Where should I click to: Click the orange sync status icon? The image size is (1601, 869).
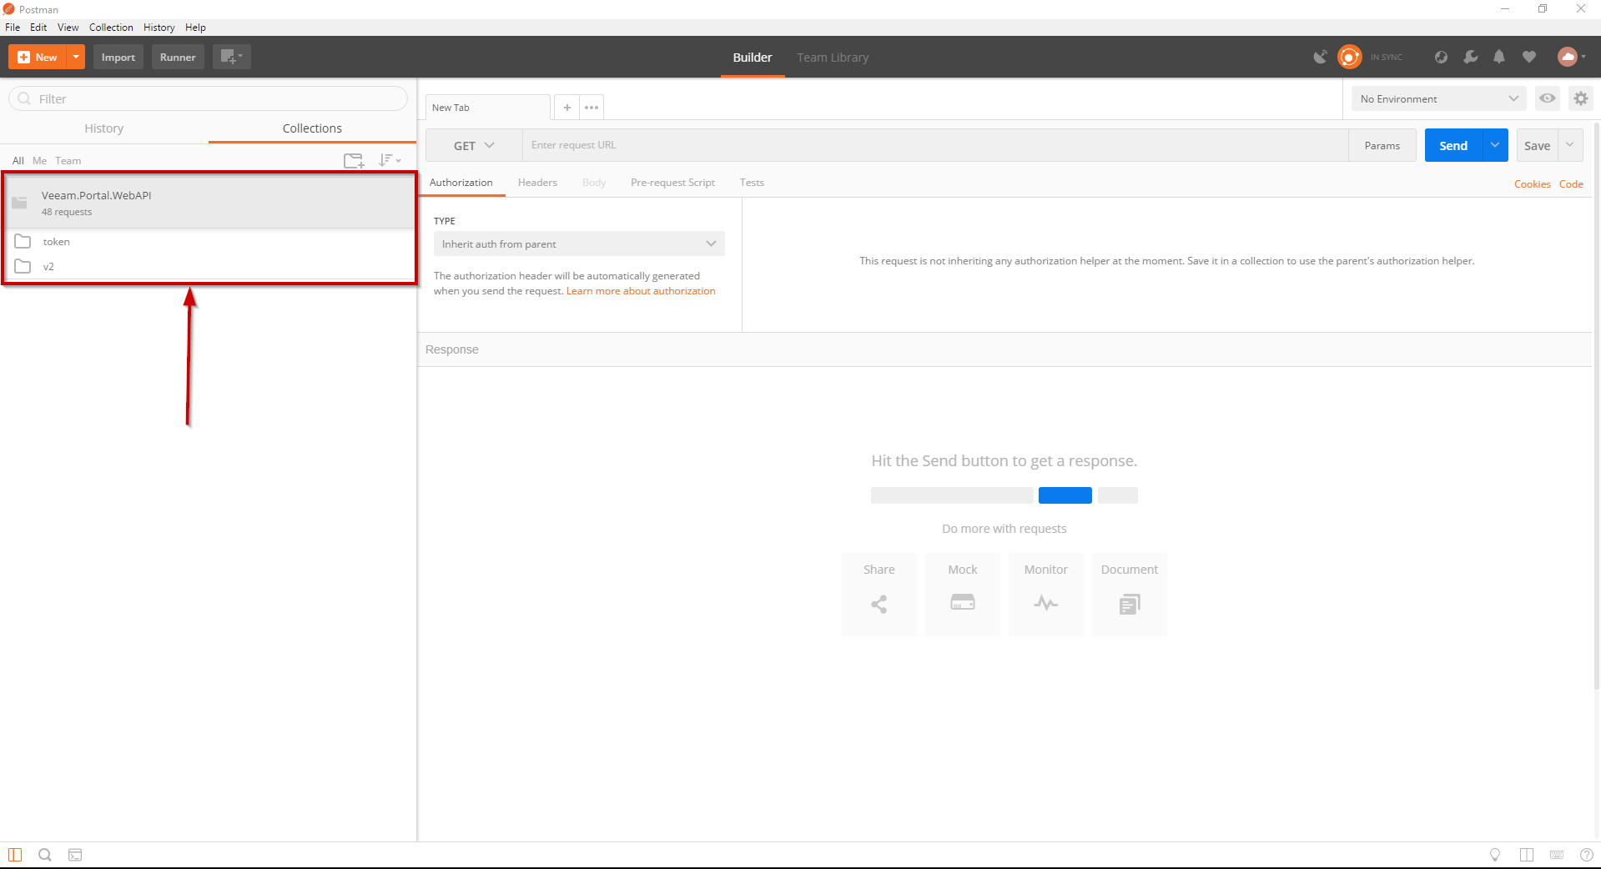1349,57
